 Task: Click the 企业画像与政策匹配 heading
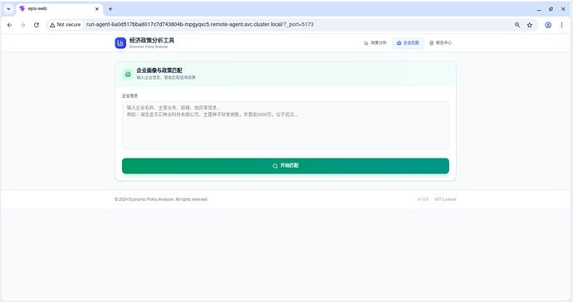[x=159, y=71]
